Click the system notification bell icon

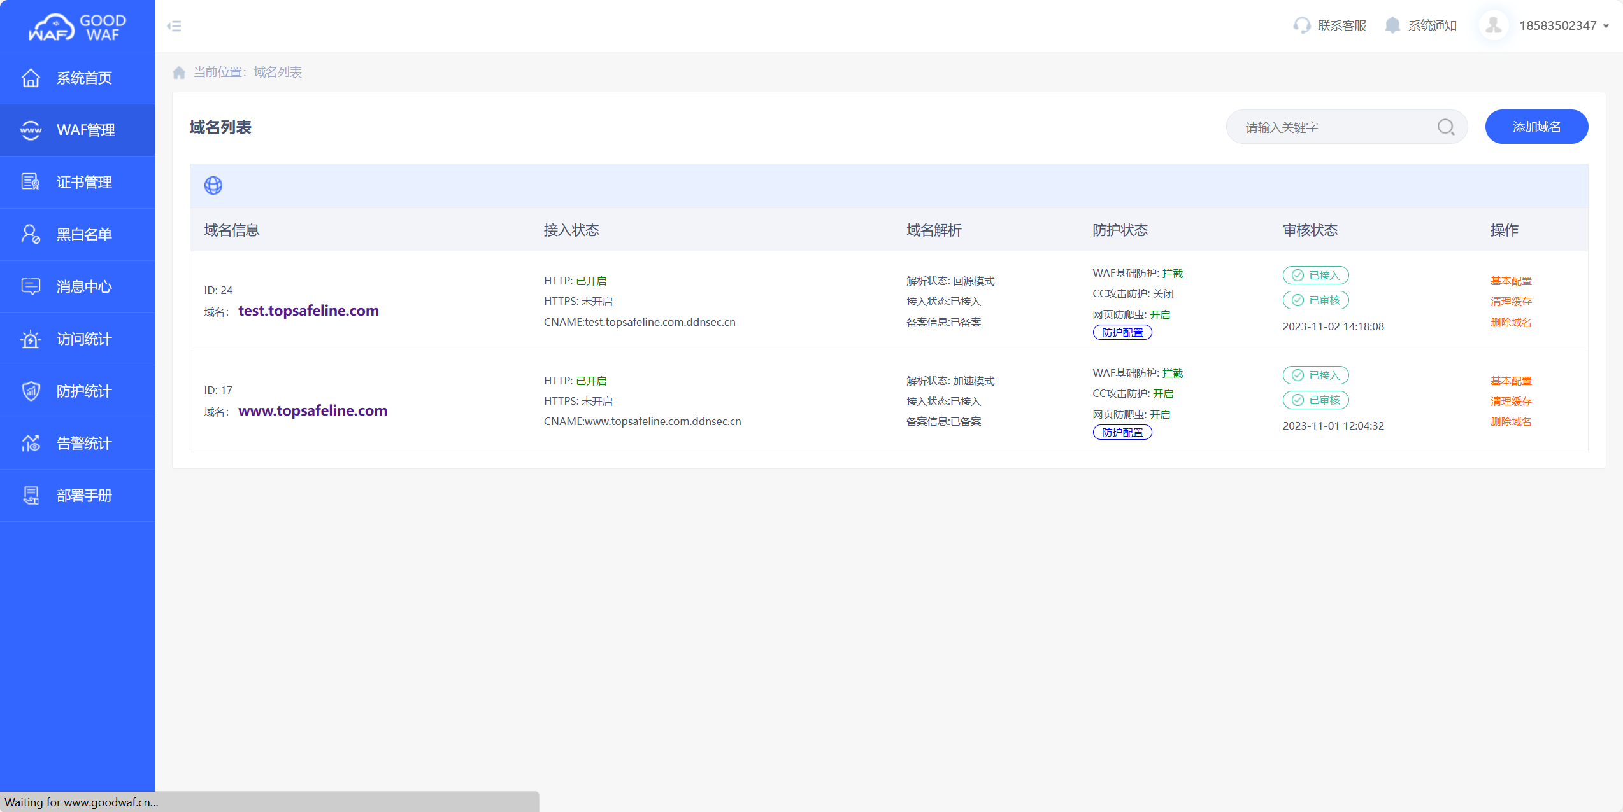click(x=1392, y=25)
